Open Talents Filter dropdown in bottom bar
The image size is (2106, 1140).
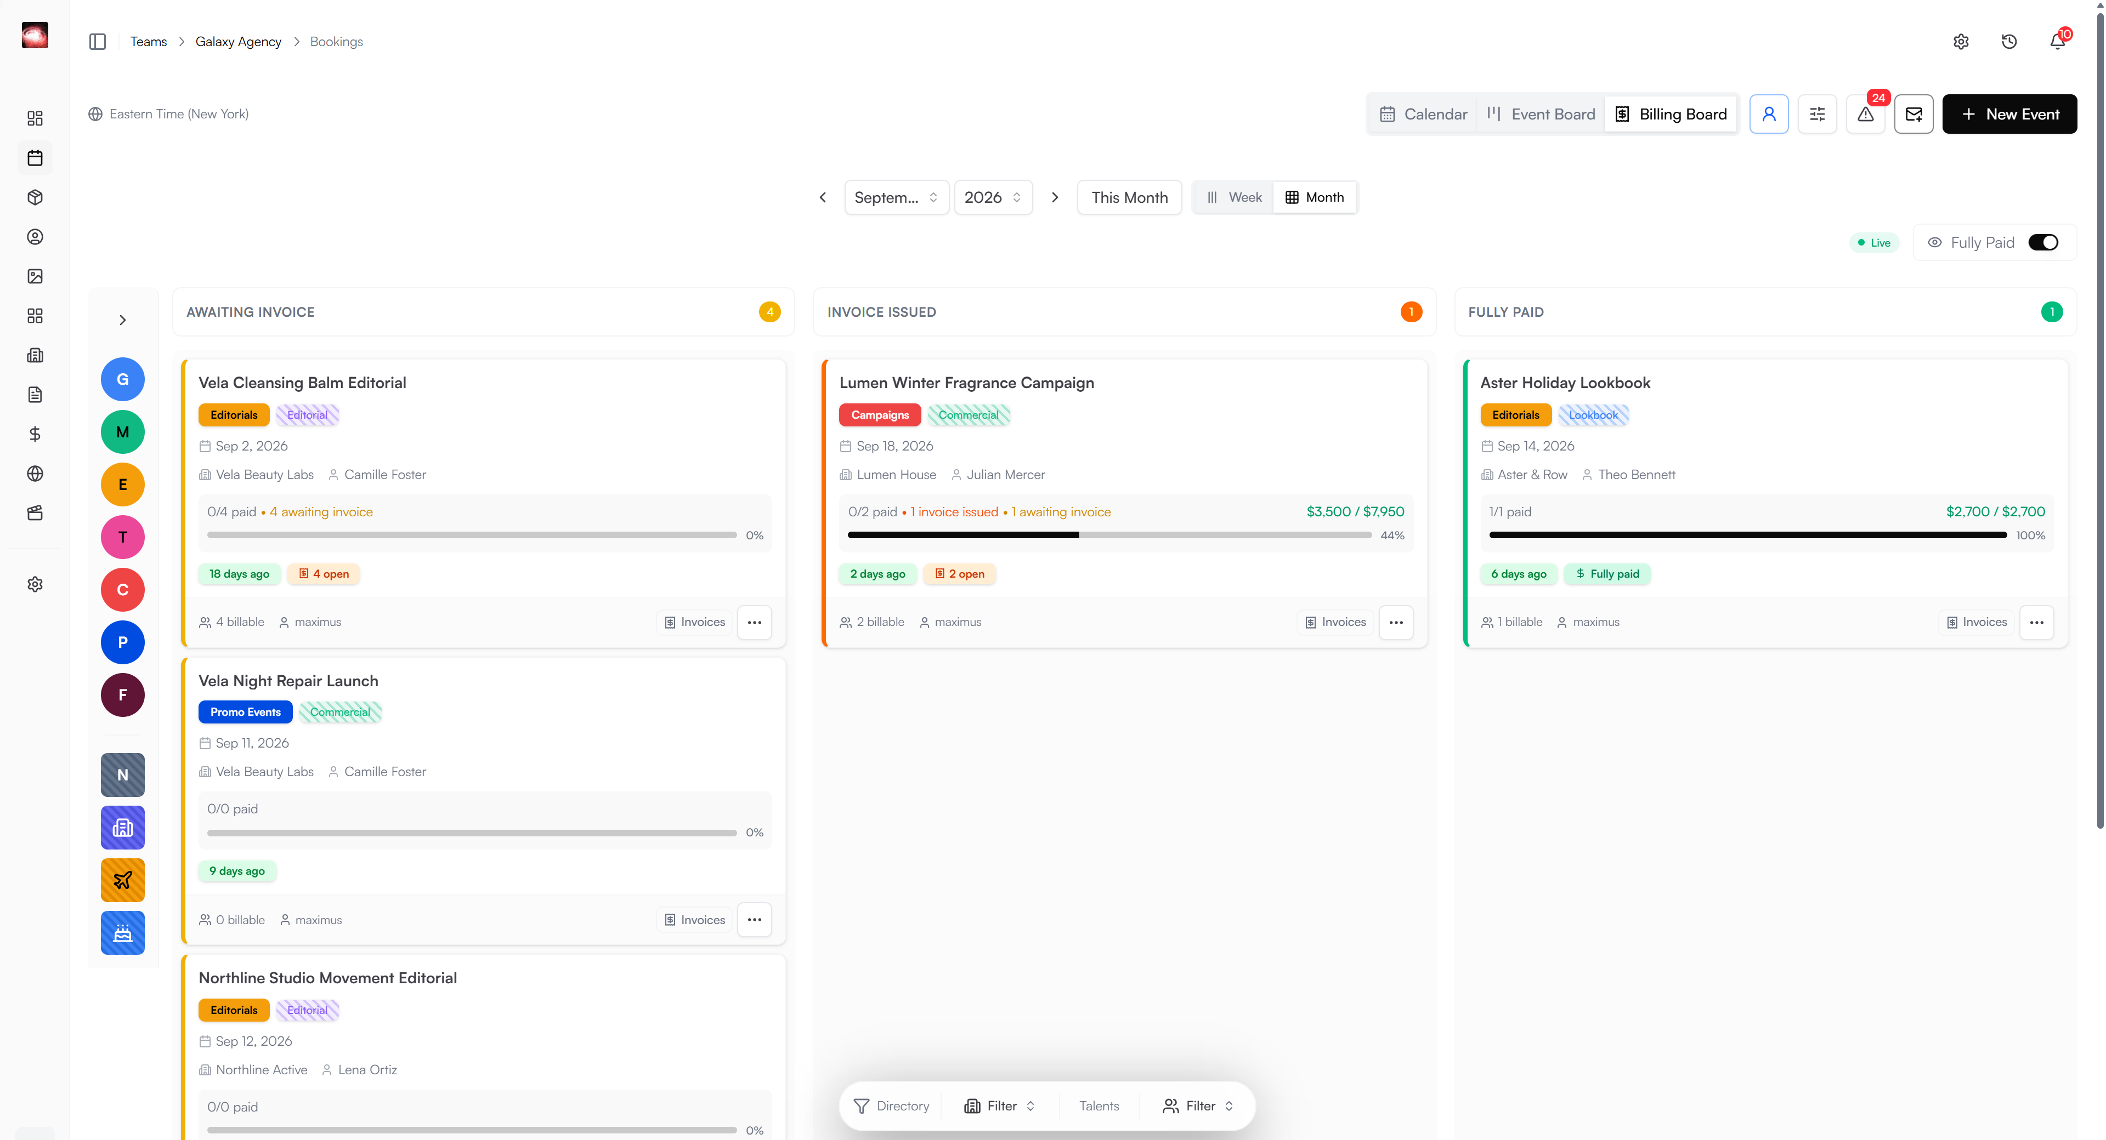point(1198,1105)
